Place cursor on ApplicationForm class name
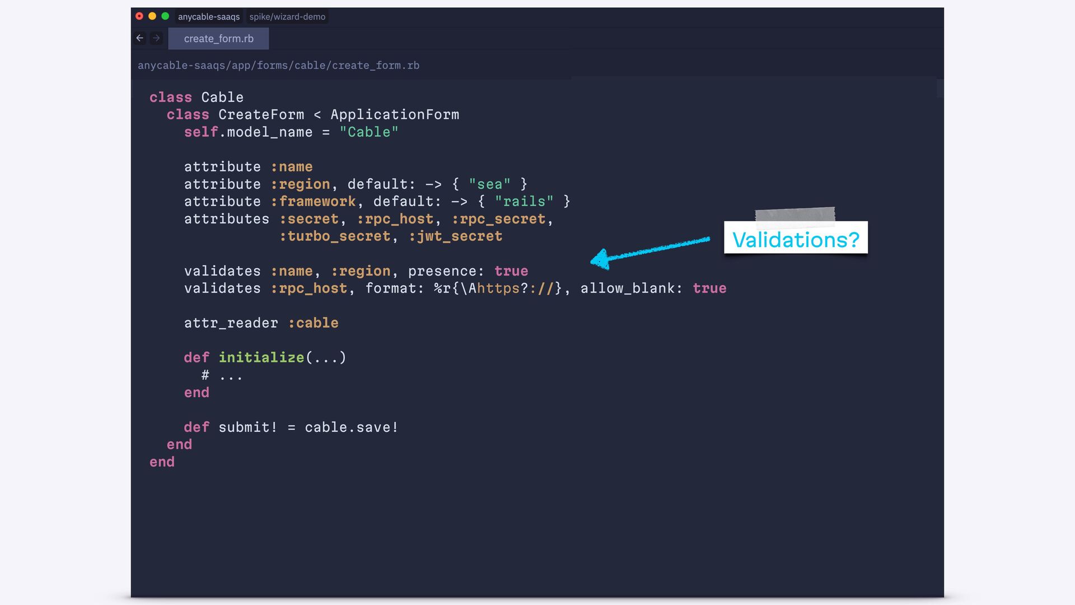 pyautogui.click(x=394, y=115)
